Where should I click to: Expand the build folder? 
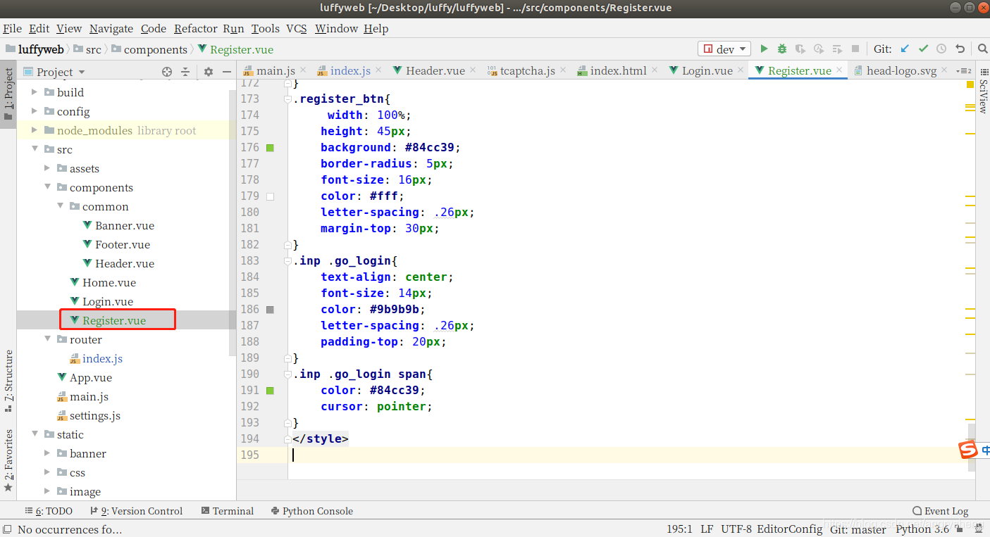click(35, 92)
